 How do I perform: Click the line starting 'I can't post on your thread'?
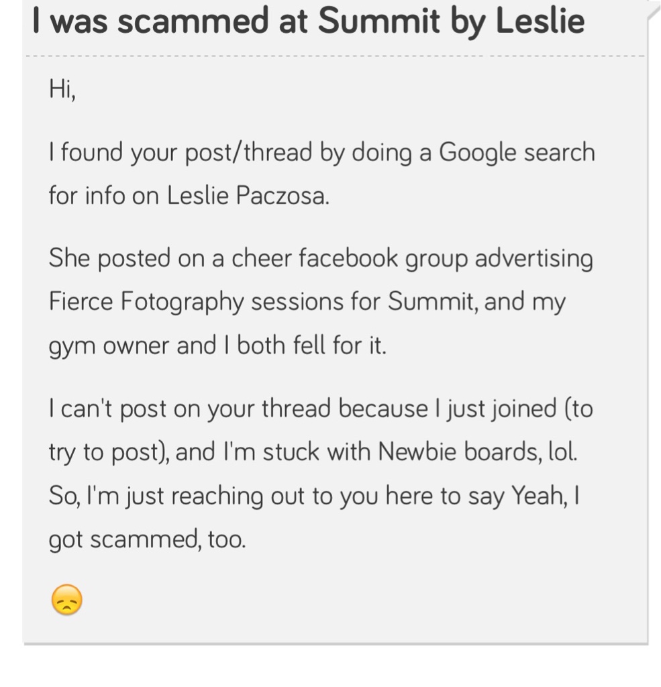[x=321, y=409]
